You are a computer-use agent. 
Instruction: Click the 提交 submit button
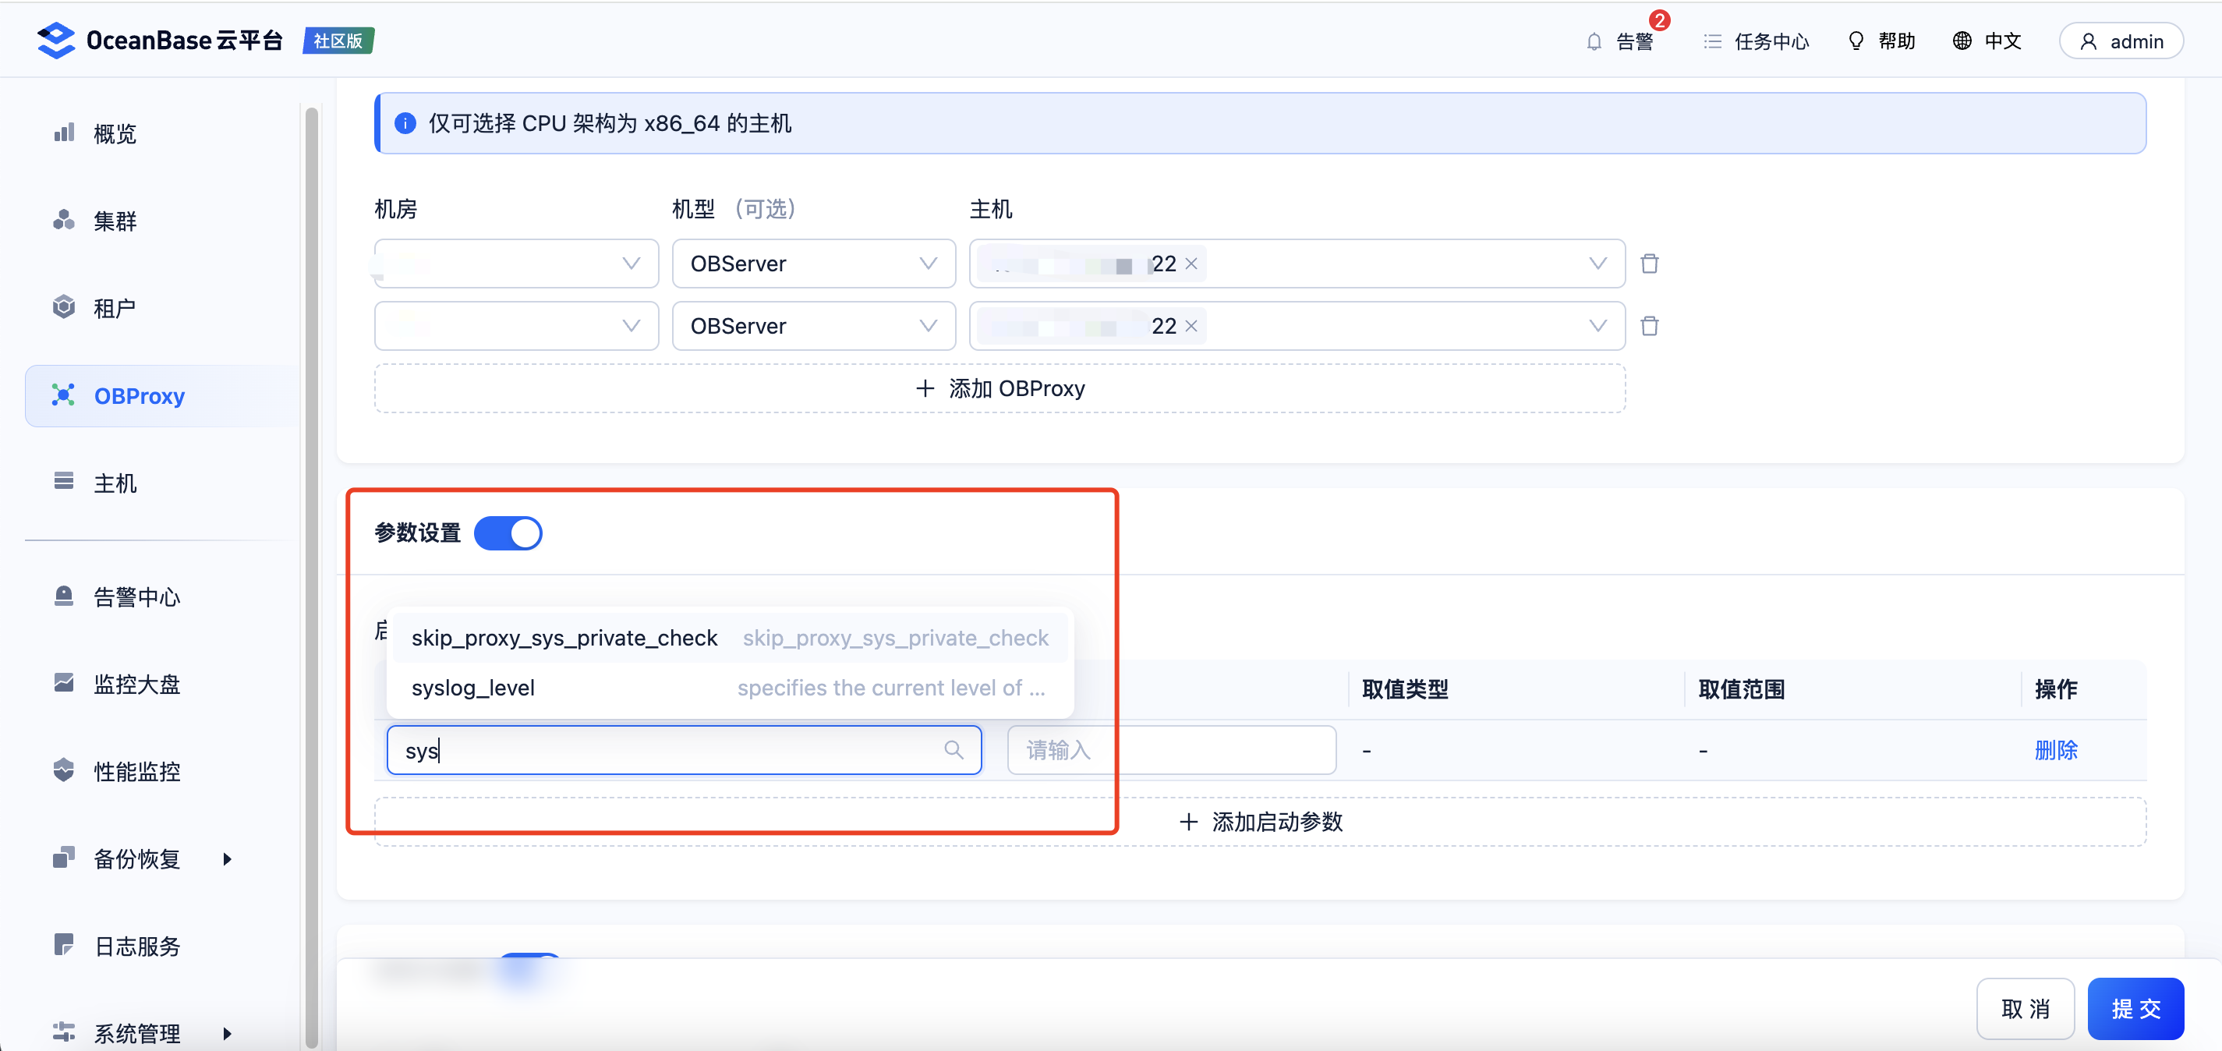(2135, 1009)
